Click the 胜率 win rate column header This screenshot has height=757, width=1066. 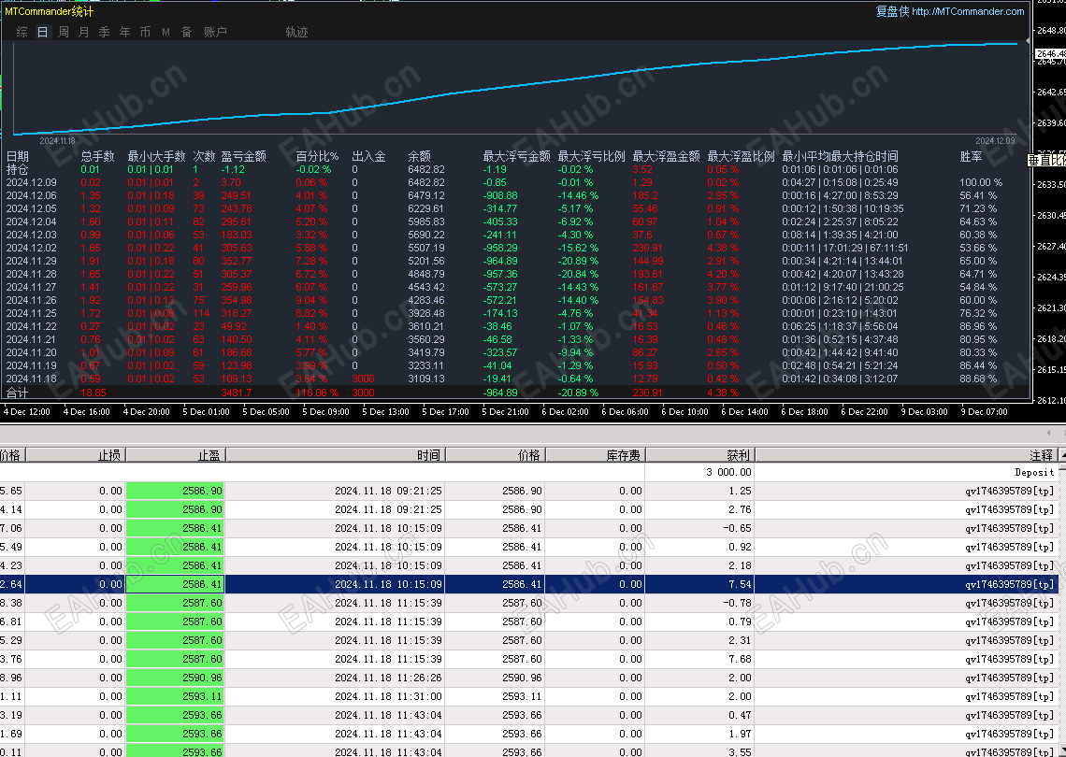pos(971,156)
